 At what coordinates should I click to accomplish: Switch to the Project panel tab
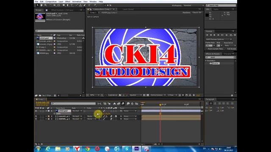[x=39, y=10]
